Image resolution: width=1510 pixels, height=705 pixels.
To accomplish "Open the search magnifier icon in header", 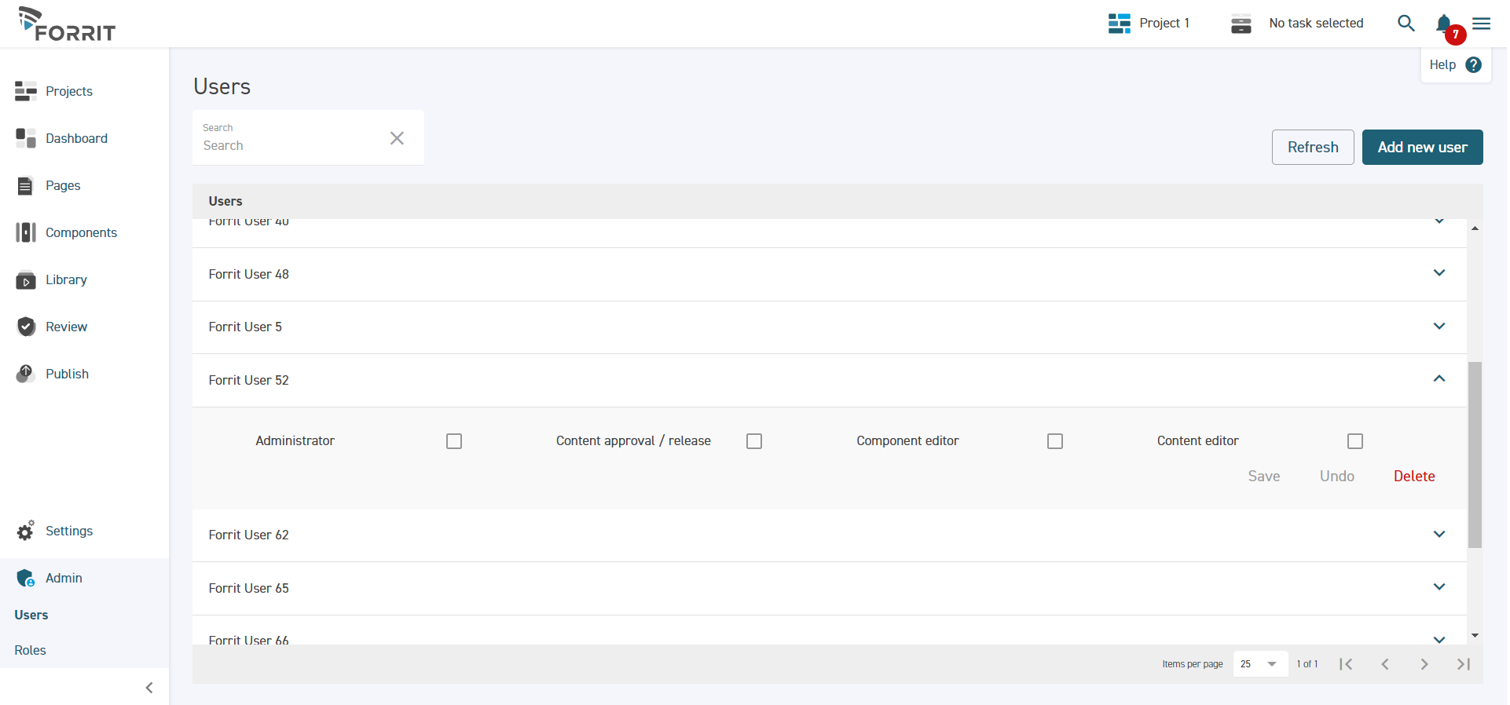I will point(1406,24).
